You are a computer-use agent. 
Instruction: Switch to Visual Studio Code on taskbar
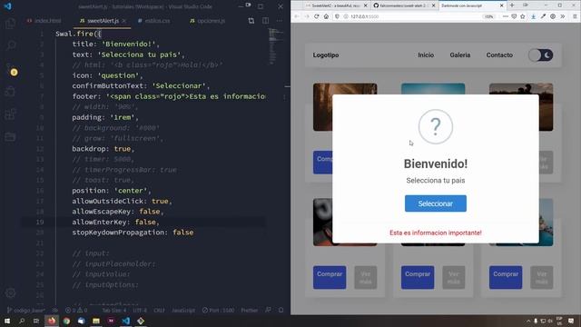tap(125, 321)
